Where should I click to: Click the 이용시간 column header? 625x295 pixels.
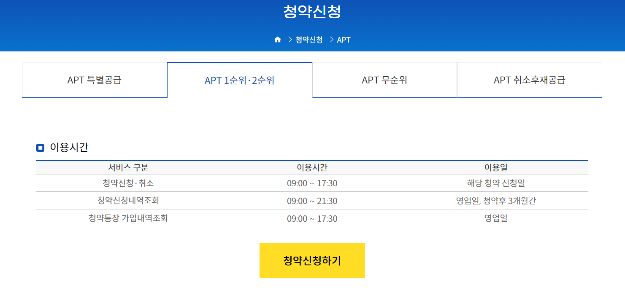click(312, 167)
